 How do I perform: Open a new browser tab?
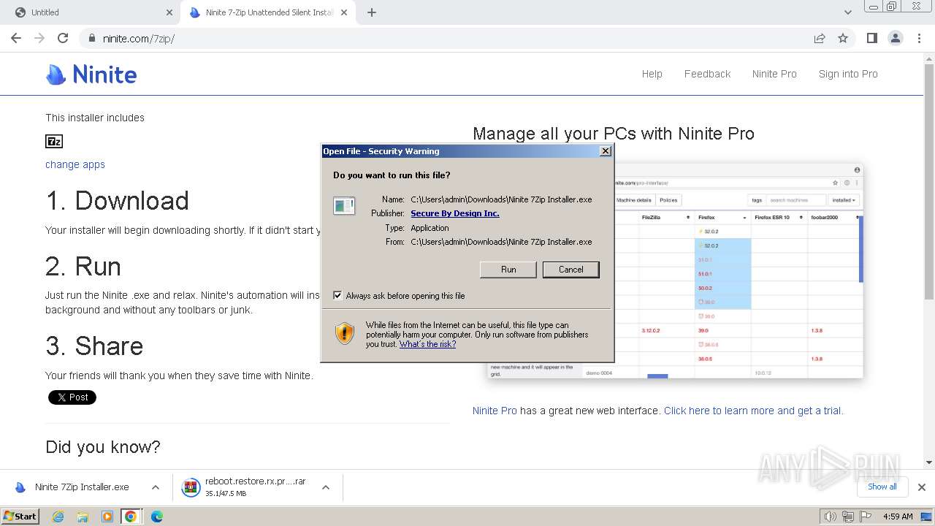[x=372, y=12]
